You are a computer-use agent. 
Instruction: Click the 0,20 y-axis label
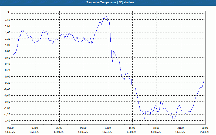point(8,70)
